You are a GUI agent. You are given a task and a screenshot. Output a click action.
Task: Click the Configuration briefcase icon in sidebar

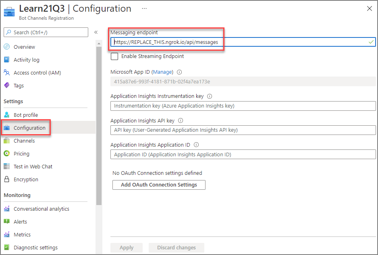click(7, 128)
